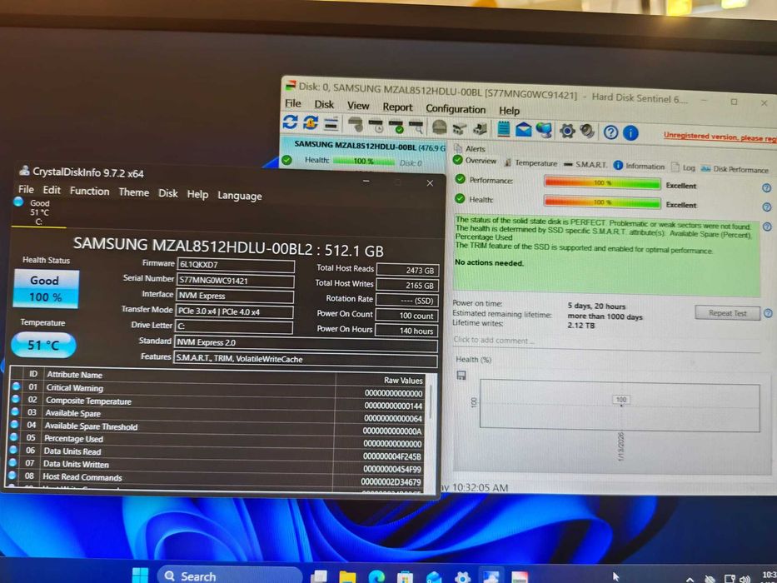The width and height of the screenshot is (777, 583).
Task: Open Language menu in CrystalDiskInfo
Action: pos(239,196)
